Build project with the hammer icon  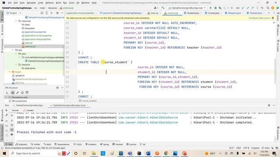[x=163, y=8]
